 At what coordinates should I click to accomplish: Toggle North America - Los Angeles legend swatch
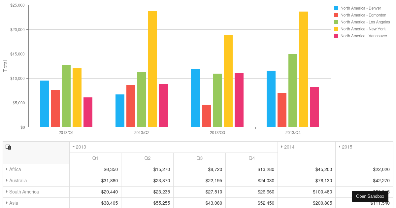[x=336, y=22]
